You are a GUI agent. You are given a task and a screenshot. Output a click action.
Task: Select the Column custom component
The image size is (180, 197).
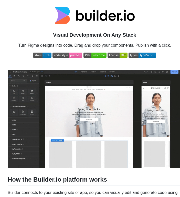coord(32,112)
